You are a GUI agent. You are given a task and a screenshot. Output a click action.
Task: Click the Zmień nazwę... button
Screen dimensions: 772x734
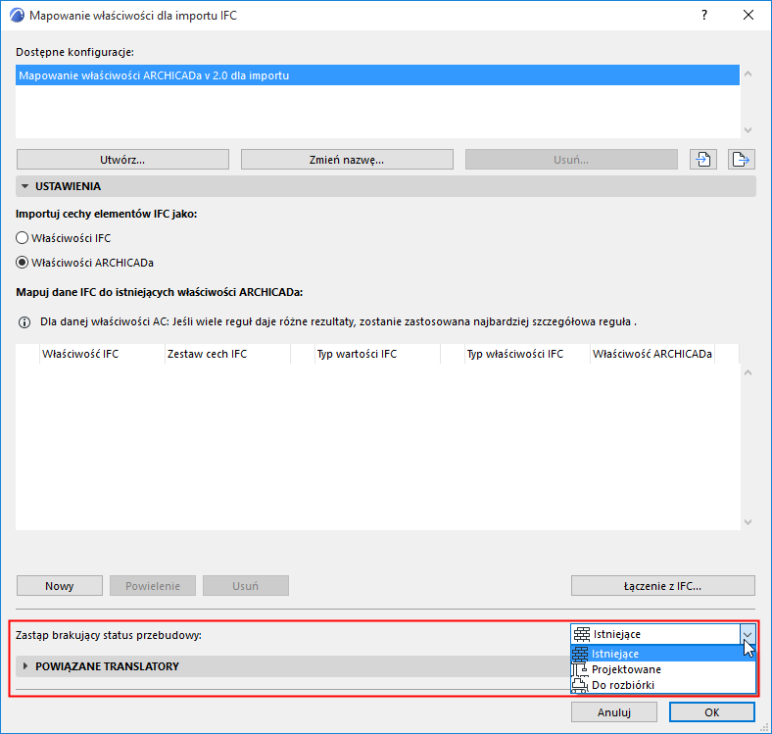click(x=347, y=160)
